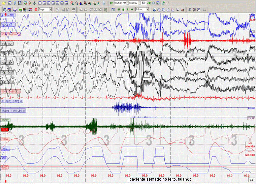Click the green stop playback button

(x=123, y=10)
